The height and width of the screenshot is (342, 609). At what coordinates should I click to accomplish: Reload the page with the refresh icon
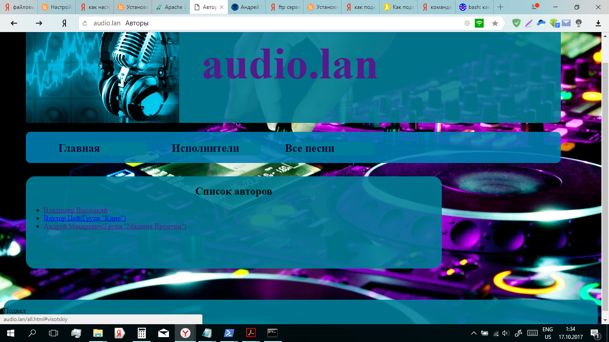[85, 23]
